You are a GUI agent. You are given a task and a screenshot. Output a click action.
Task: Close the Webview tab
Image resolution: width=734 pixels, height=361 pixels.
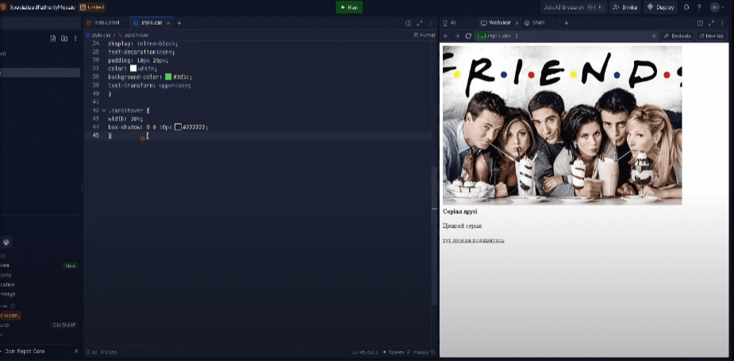(x=517, y=23)
